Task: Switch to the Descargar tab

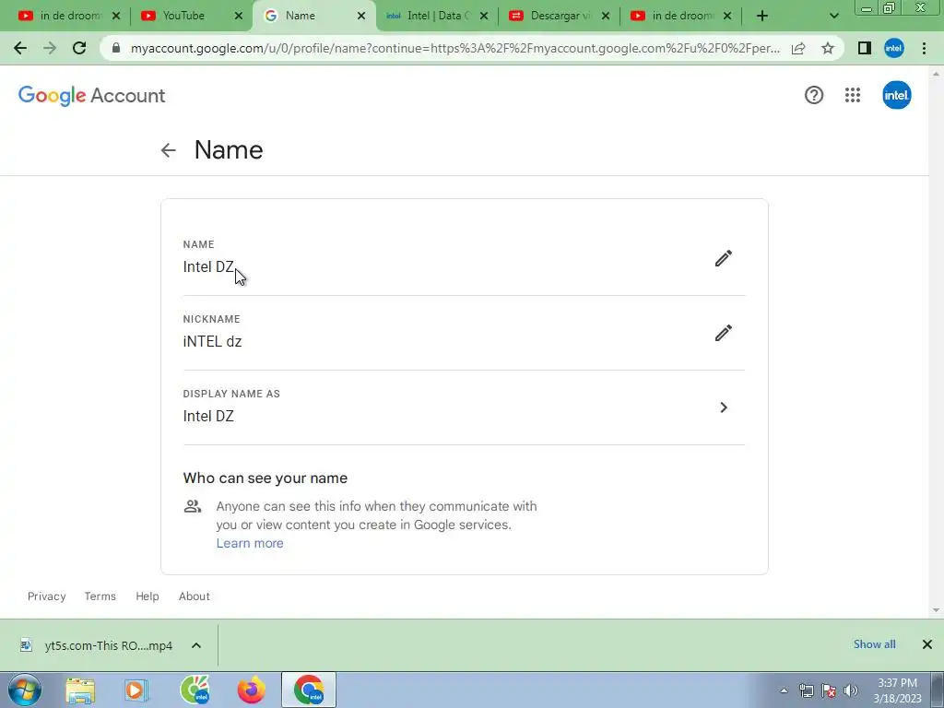Action: (x=560, y=16)
